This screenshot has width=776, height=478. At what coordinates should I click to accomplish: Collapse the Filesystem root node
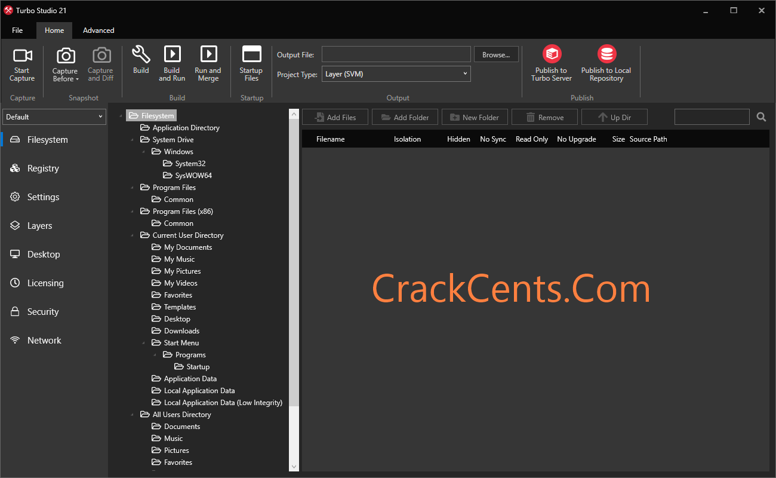(x=121, y=116)
